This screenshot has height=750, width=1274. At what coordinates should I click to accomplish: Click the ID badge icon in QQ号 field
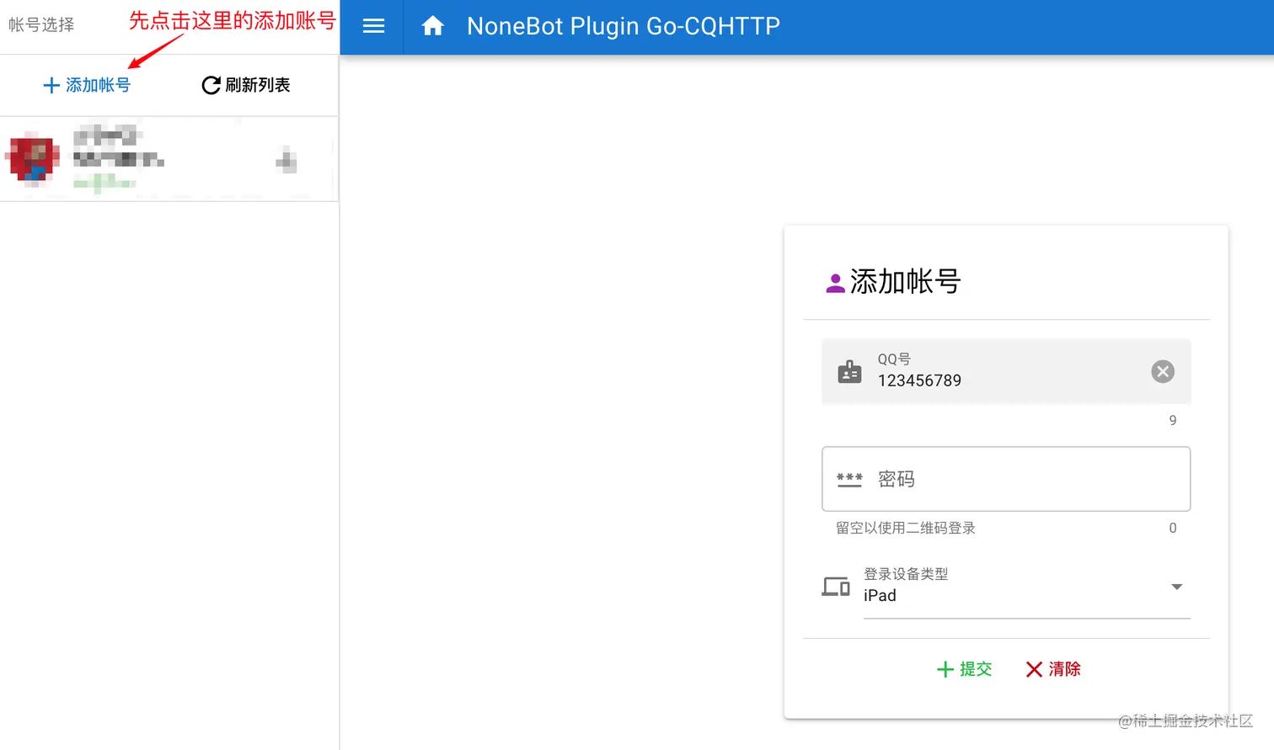pos(849,371)
